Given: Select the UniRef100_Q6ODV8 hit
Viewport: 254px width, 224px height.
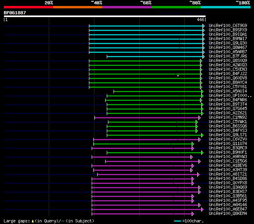Looking at the screenshot, I should (x=228, y=78).
